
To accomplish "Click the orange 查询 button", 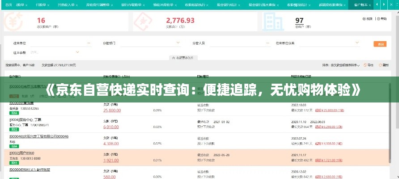I will tap(380, 44).
